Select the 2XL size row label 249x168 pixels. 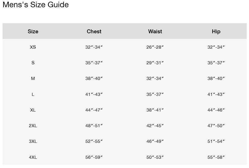(33, 126)
